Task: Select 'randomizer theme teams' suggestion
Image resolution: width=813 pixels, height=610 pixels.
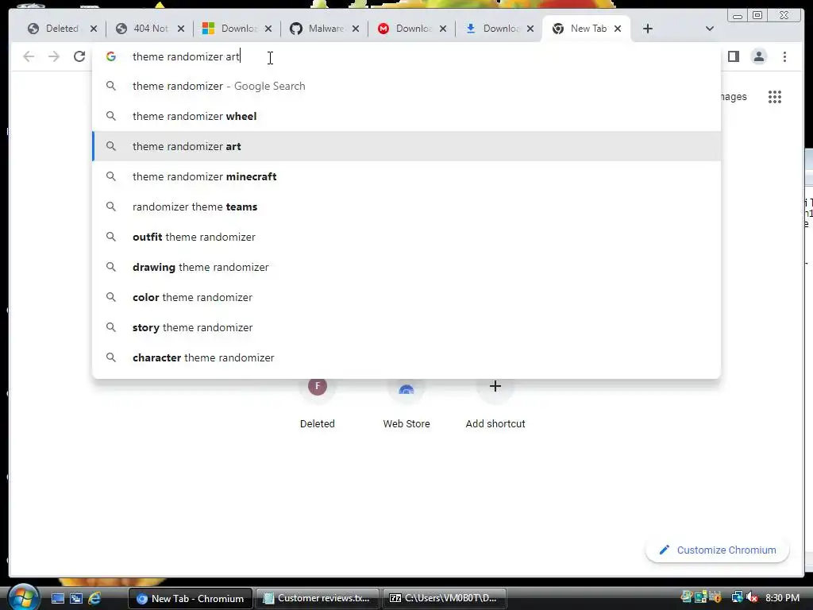Action: 406,207
